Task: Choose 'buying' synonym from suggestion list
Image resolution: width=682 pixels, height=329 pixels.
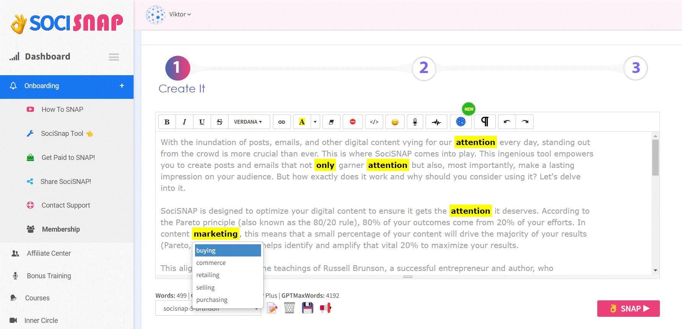Action: click(228, 250)
